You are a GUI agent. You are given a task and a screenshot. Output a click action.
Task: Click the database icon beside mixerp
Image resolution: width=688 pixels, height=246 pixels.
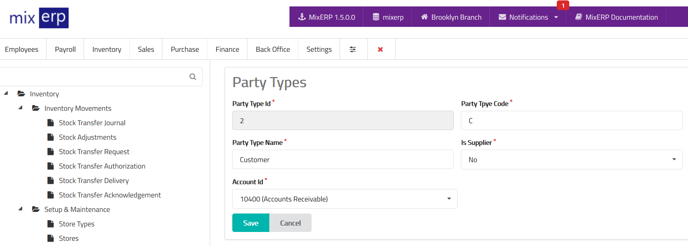(376, 17)
